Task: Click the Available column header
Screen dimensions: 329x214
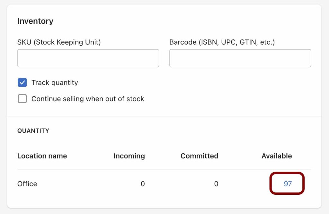Action: [x=277, y=156]
